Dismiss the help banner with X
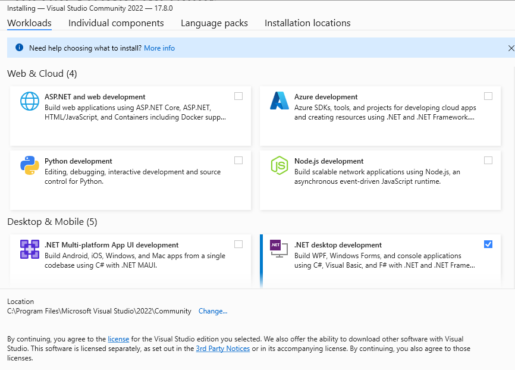 click(x=511, y=48)
